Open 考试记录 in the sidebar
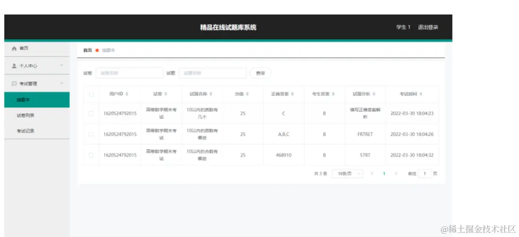 coord(37,131)
